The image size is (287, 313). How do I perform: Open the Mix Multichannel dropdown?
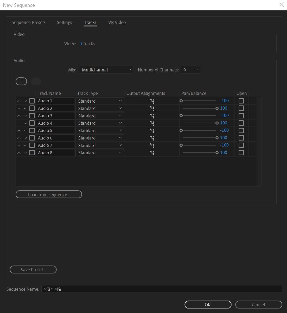[x=106, y=70]
